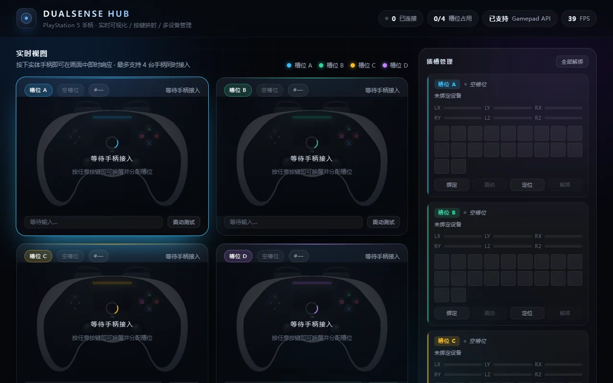Screen dimensions: 613x383
Task: Click 绑定 button for 槽位 A in 插槽管理
Action: click(x=452, y=185)
